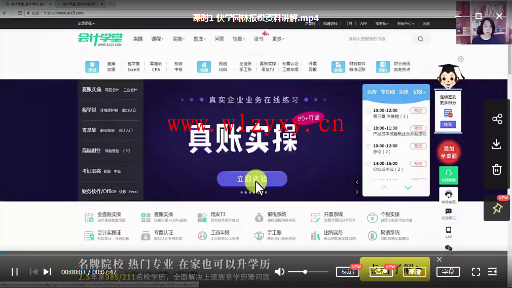
Task: Open the playlist panel icon
Action: (492, 272)
